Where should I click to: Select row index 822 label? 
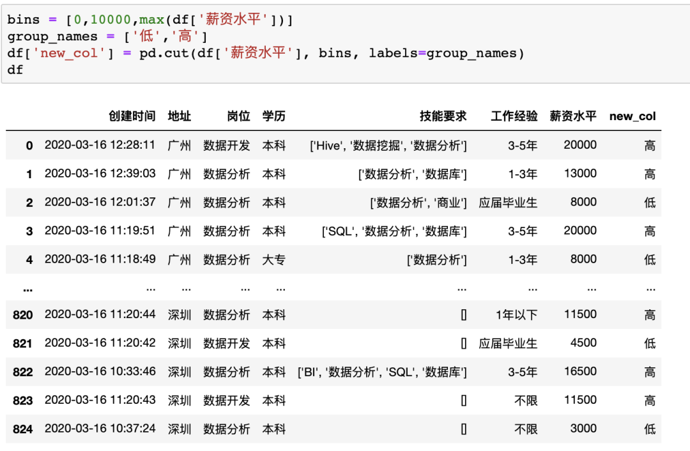(23, 372)
